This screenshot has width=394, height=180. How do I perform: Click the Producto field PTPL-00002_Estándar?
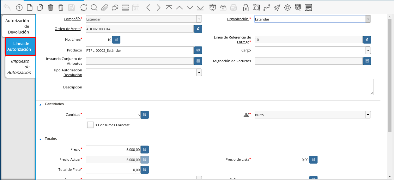tap(140, 50)
